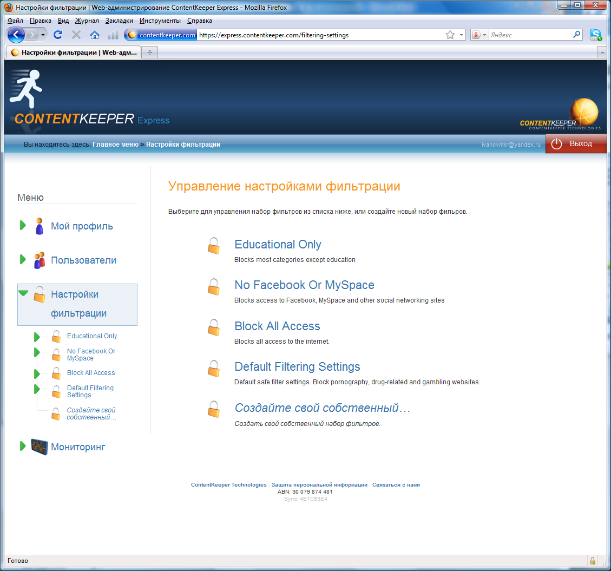Bookmark this page with the star icon
The height and width of the screenshot is (571, 611).
click(450, 35)
